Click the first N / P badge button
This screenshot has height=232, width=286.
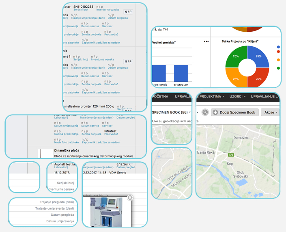[x=128, y=12]
